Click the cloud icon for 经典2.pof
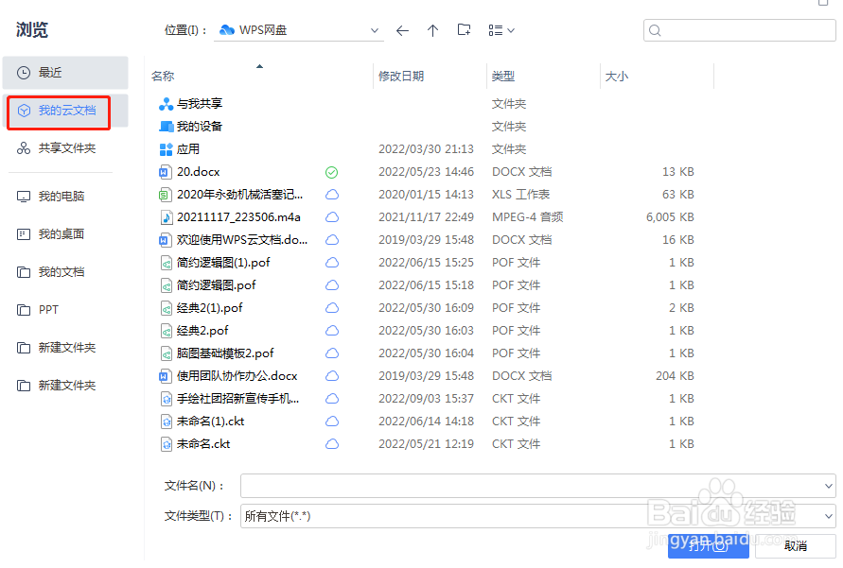This screenshot has height=568, width=843. tap(332, 331)
